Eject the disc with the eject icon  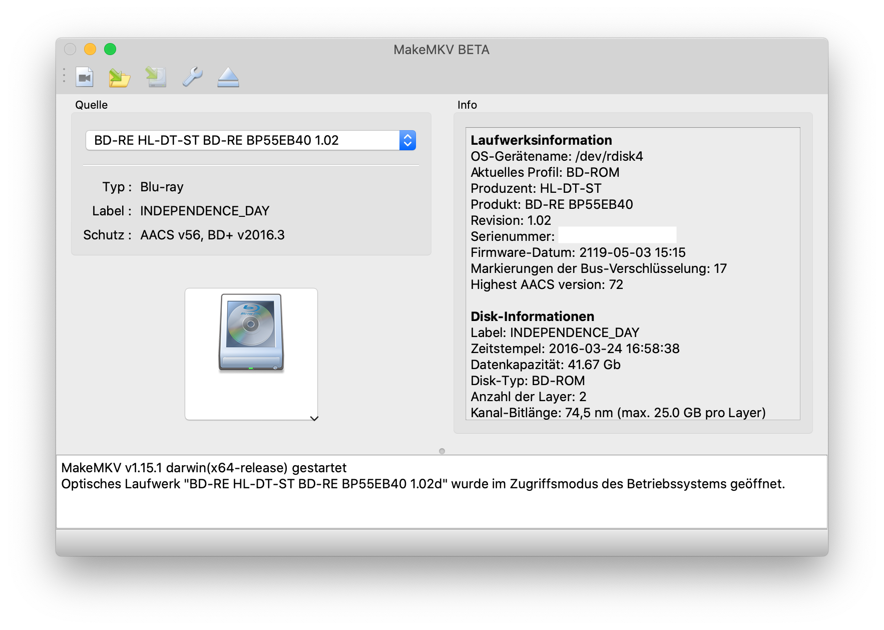[228, 77]
